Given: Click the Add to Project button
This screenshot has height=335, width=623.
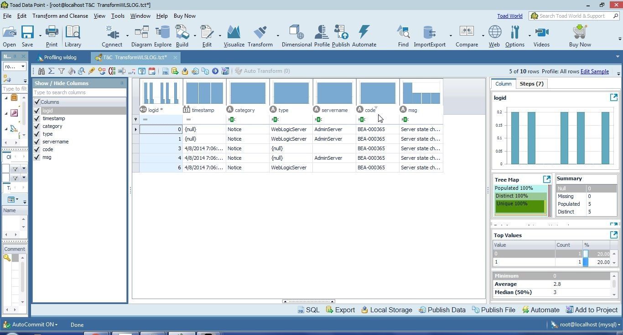Looking at the screenshot, I should 592,310.
